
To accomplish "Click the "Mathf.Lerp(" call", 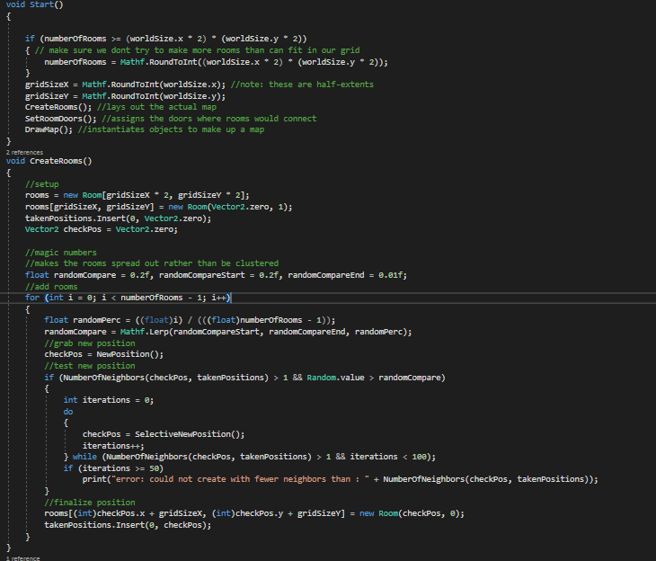I will pyautogui.click(x=146, y=332).
